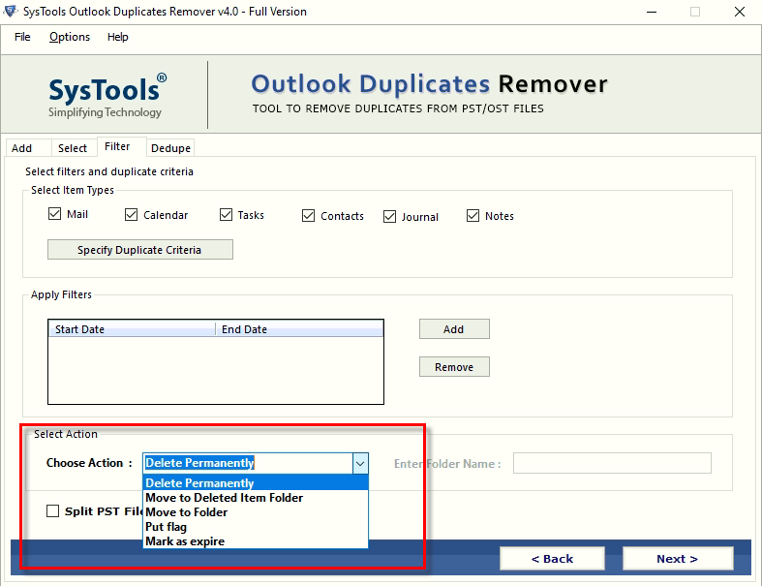The width and height of the screenshot is (762, 586).
Task: Choose Mark as expire option
Action: [256, 541]
